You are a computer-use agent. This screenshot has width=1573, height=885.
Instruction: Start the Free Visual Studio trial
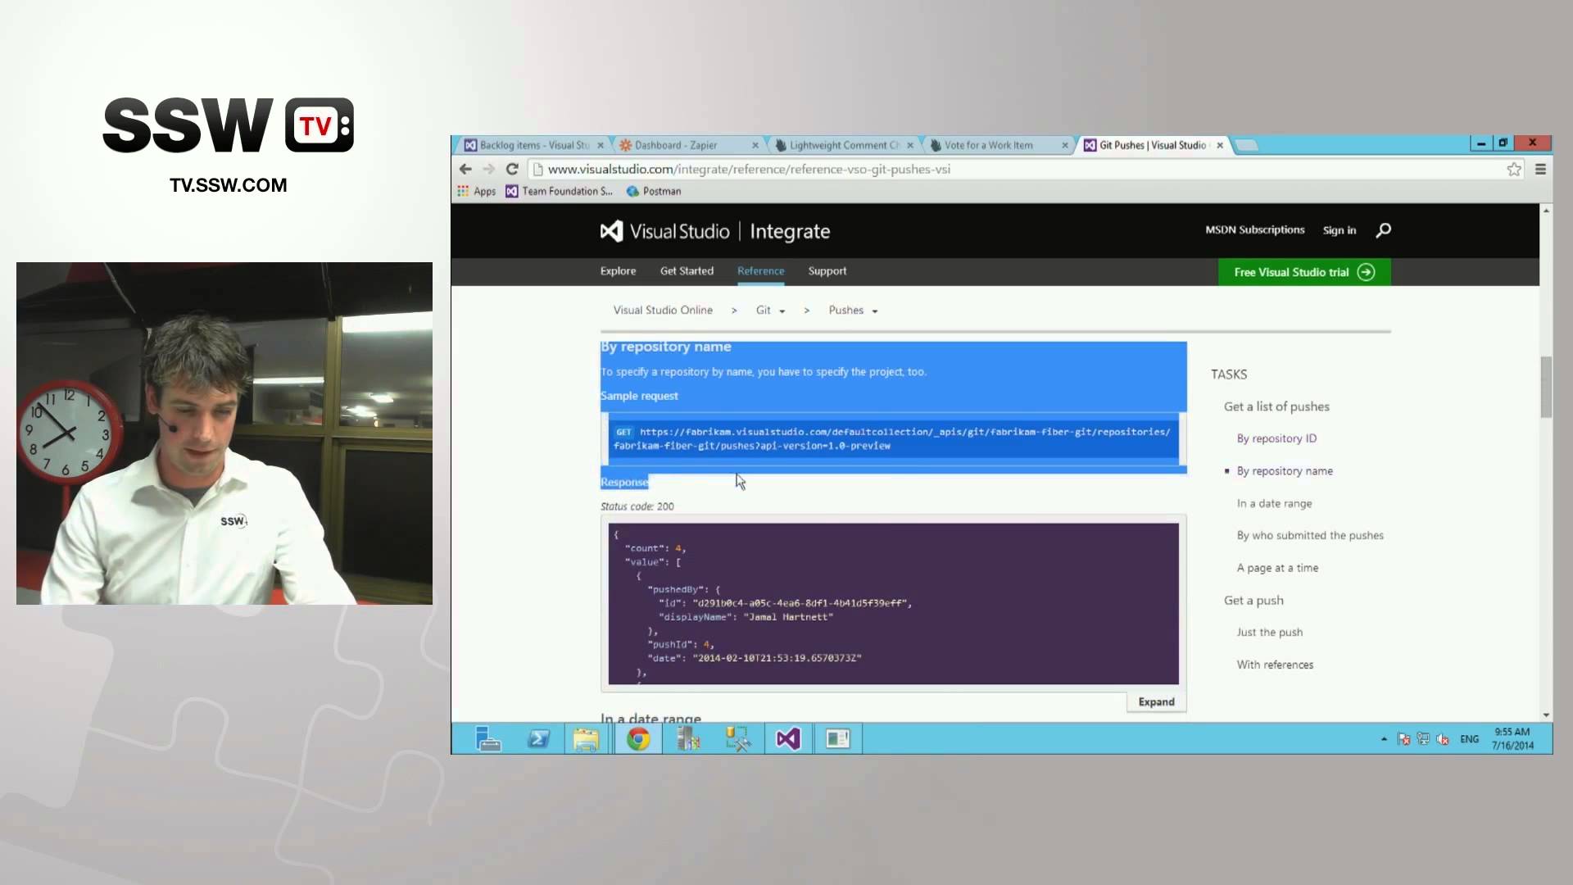click(x=1303, y=271)
